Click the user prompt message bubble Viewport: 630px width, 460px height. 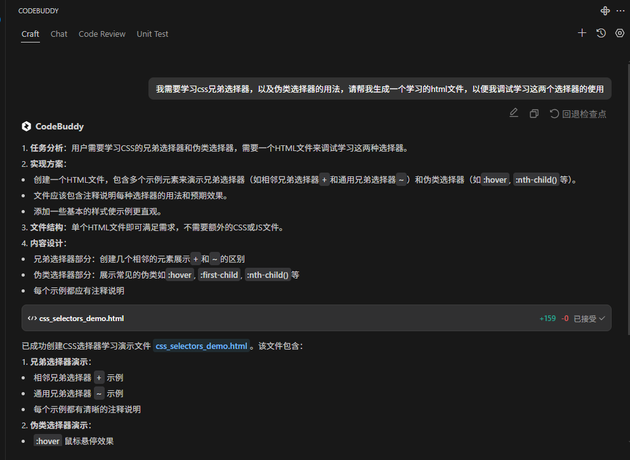(379, 89)
